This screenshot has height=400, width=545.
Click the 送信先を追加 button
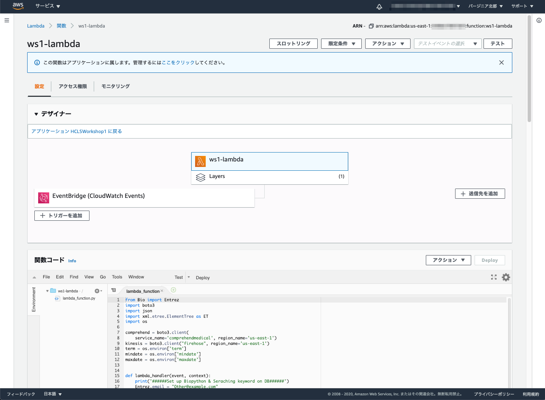click(480, 194)
